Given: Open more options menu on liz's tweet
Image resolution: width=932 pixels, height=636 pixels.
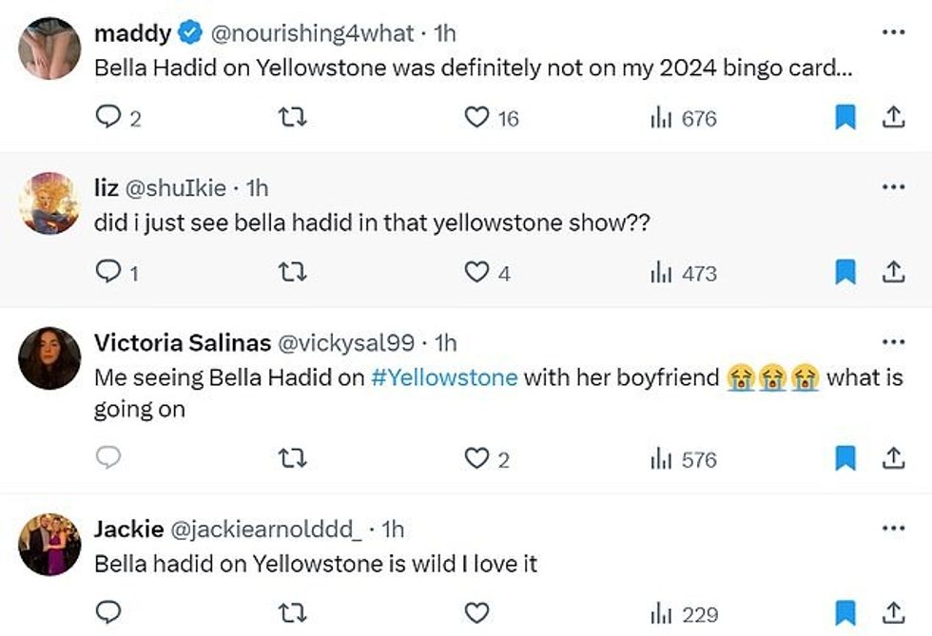Looking at the screenshot, I should [x=893, y=186].
